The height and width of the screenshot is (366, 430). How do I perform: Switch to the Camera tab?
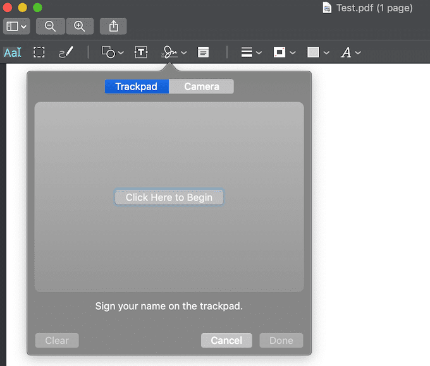point(202,86)
